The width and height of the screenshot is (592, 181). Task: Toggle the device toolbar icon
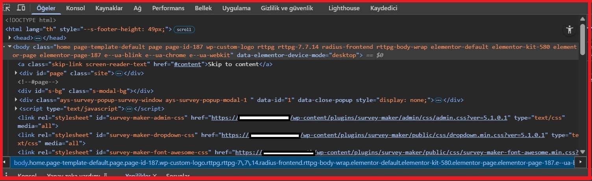(21, 7)
